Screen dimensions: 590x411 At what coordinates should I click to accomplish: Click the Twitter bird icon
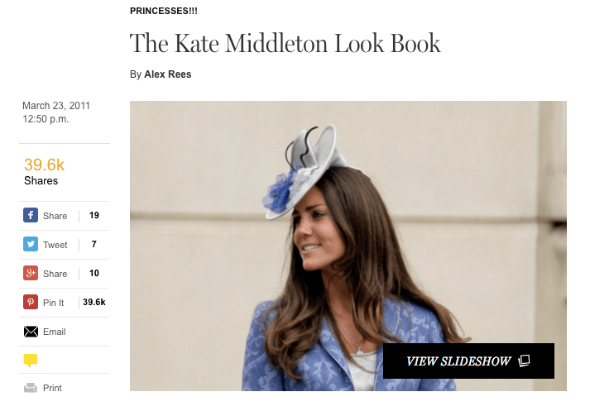coord(31,245)
